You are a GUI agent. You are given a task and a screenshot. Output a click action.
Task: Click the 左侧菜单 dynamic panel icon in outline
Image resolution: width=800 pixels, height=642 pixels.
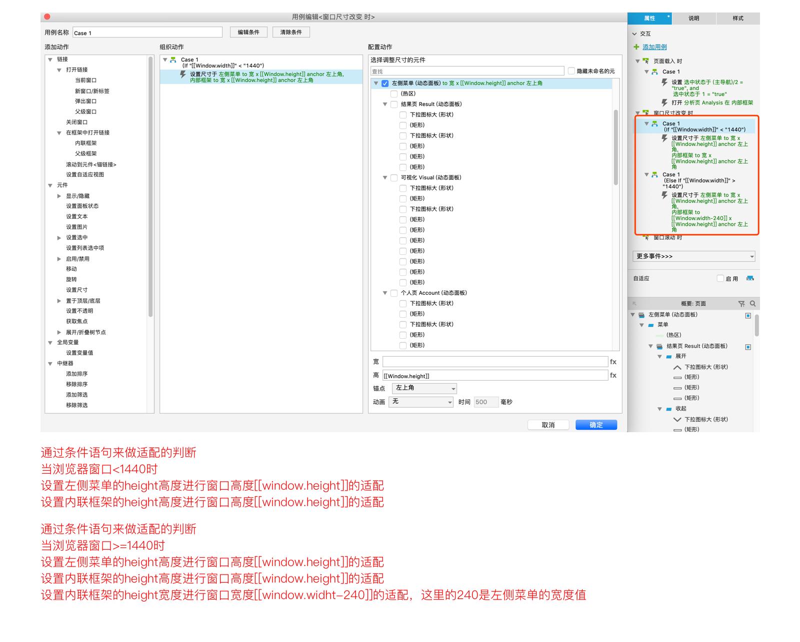tap(641, 315)
